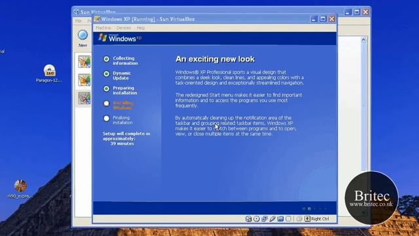Screen dimensions: 419x236
Task: Click the Preparing installation step marker
Action: (106, 88)
